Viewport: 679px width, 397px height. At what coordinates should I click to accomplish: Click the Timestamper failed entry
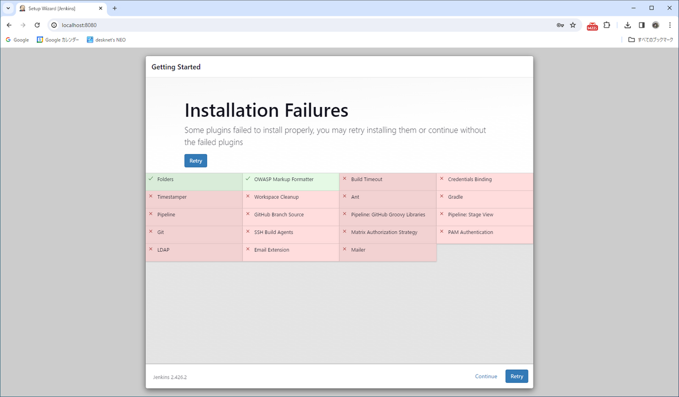[x=194, y=199]
